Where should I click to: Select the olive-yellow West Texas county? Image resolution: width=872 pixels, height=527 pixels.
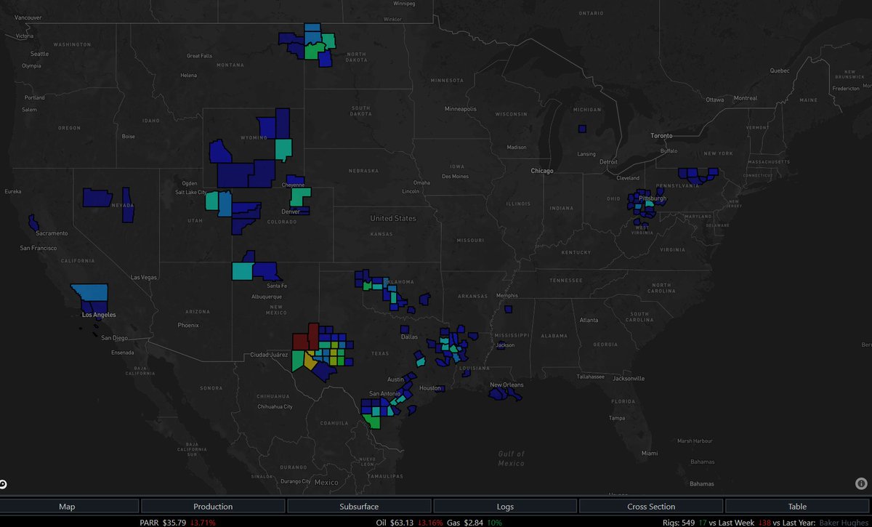click(x=310, y=360)
